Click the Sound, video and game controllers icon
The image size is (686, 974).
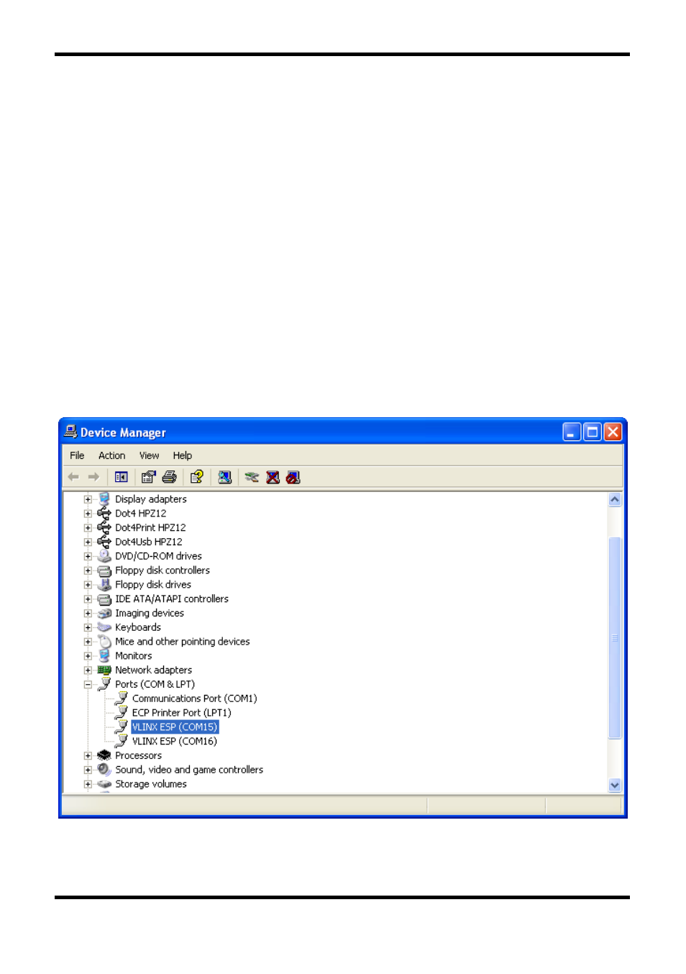click(x=104, y=770)
